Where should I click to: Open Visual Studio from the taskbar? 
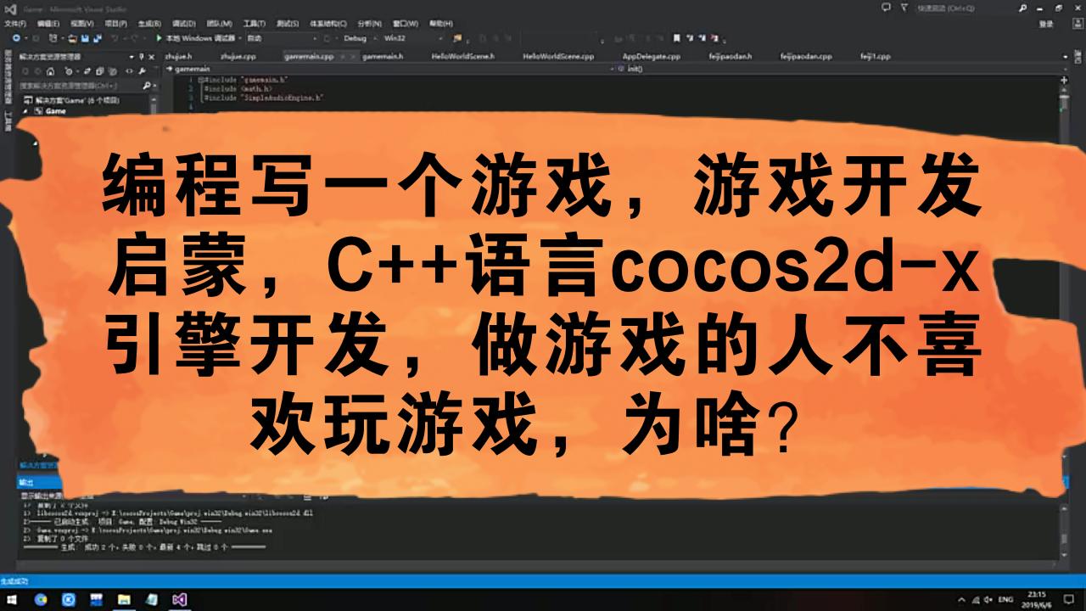tap(179, 599)
